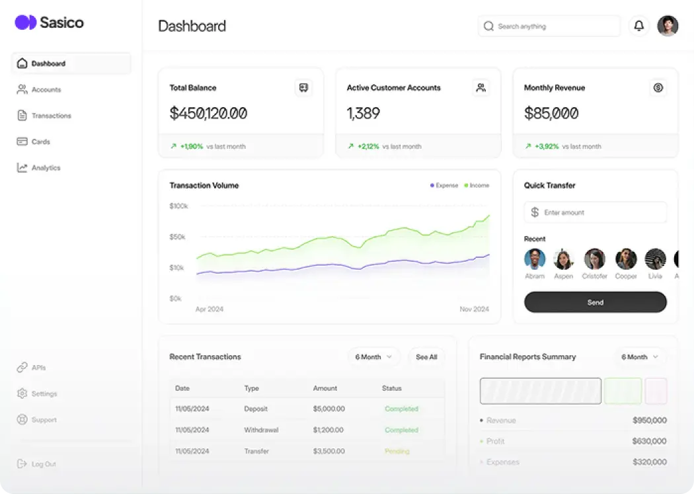The image size is (694, 494).
Task: Open the user profile avatar
Action: pyautogui.click(x=668, y=26)
